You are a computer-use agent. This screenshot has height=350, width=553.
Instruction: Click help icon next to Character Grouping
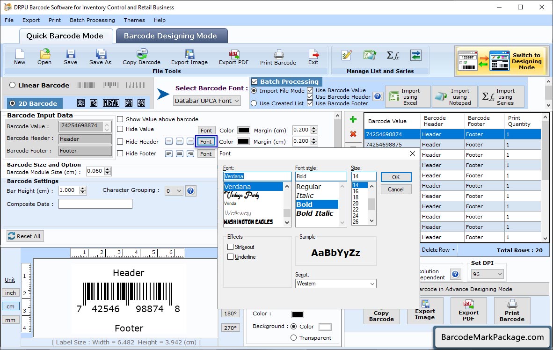pos(190,191)
